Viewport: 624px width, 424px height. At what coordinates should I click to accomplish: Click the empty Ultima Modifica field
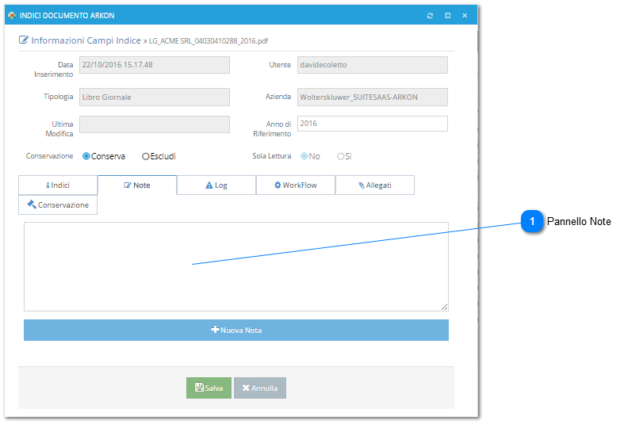pyautogui.click(x=155, y=124)
